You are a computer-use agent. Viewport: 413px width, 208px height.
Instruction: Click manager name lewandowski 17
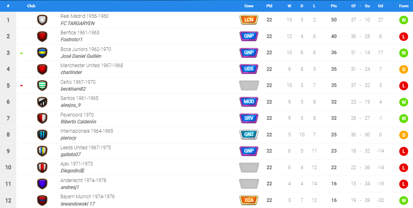[78, 204]
